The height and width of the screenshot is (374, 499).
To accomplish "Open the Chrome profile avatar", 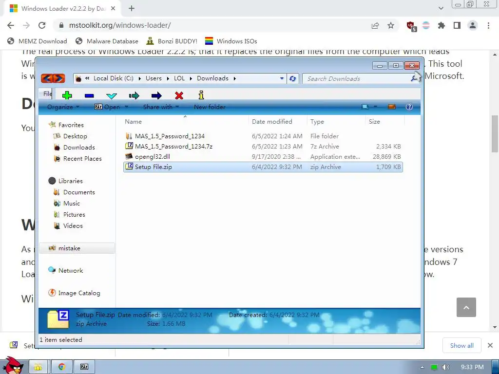I will tap(473, 25).
